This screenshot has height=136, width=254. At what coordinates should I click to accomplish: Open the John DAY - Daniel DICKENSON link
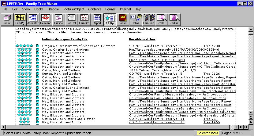[157, 60]
